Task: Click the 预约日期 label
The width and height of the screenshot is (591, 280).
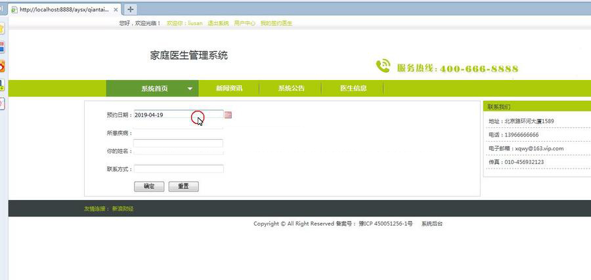Action: tap(120, 115)
